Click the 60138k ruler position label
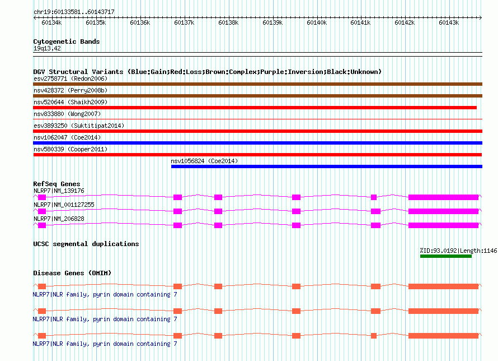This screenshot has width=498, height=361. pyautogui.click(x=228, y=22)
